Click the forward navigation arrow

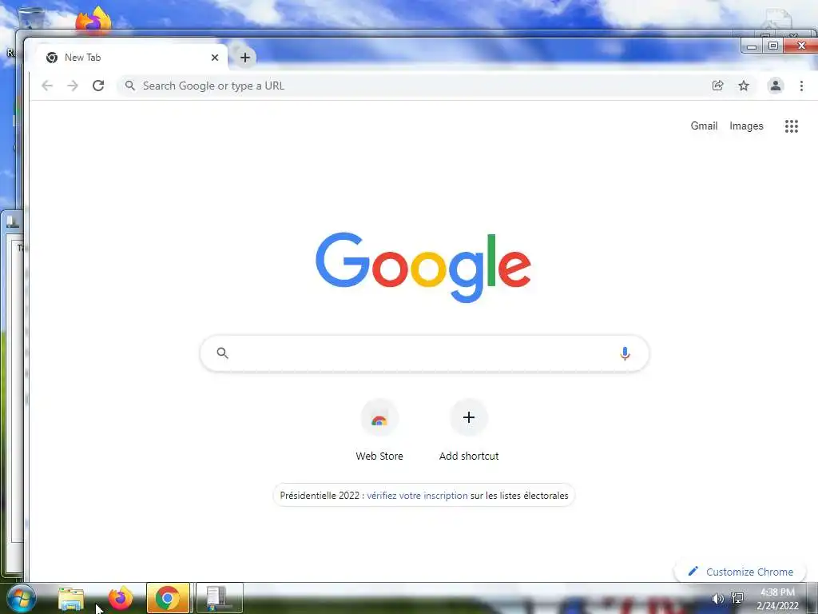pos(73,86)
